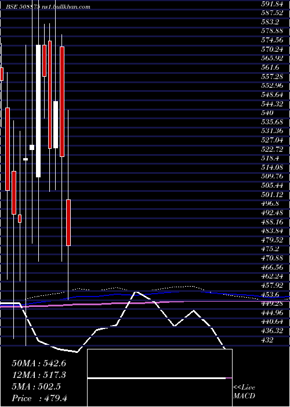Click the 574.56 price axis label
Screen dimensions: 290x407
click(273, 40)
